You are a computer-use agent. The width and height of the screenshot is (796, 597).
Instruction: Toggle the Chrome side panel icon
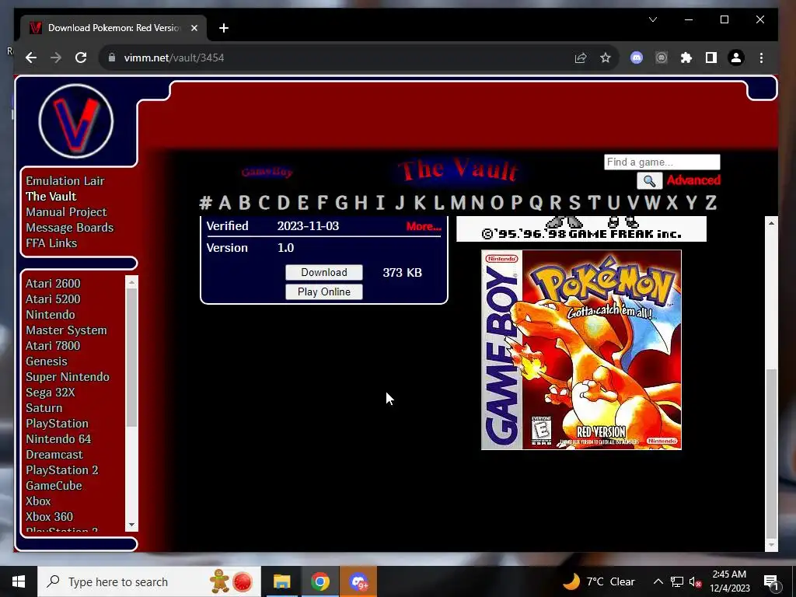click(711, 58)
